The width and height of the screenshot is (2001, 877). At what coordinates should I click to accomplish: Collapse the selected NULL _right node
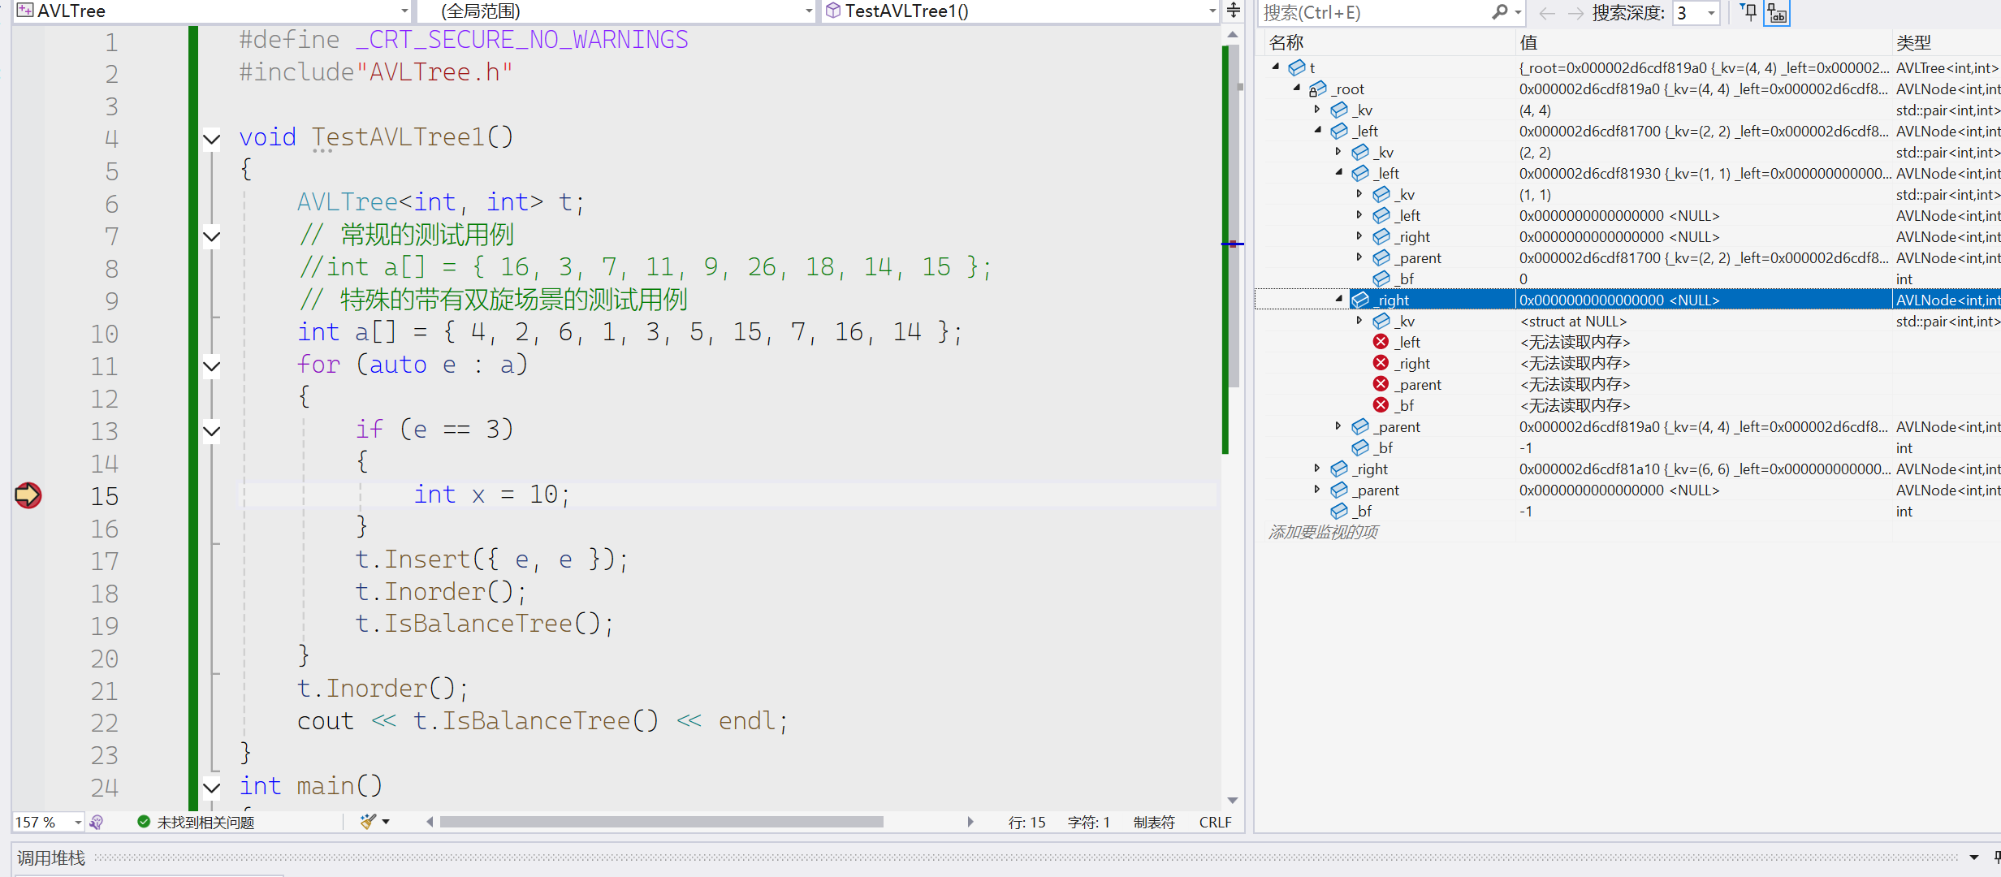tap(1339, 299)
